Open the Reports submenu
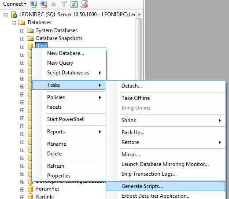 coord(69,132)
